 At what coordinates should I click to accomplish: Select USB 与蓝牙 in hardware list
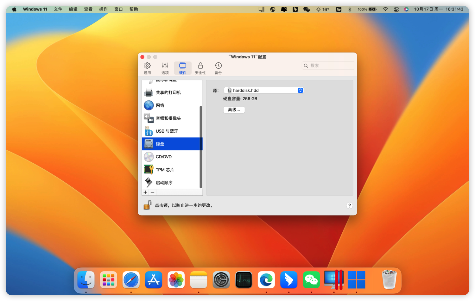(x=172, y=131)
